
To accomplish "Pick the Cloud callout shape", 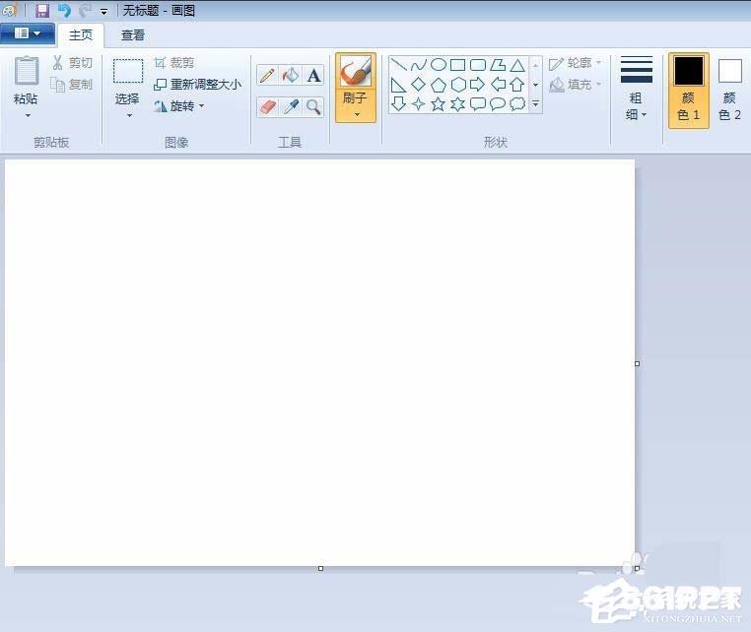I will click(x=517, y=103).
